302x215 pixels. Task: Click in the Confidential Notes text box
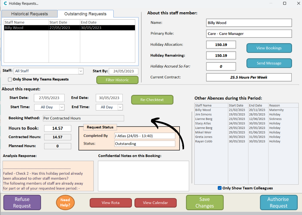(x=143, y=176)
